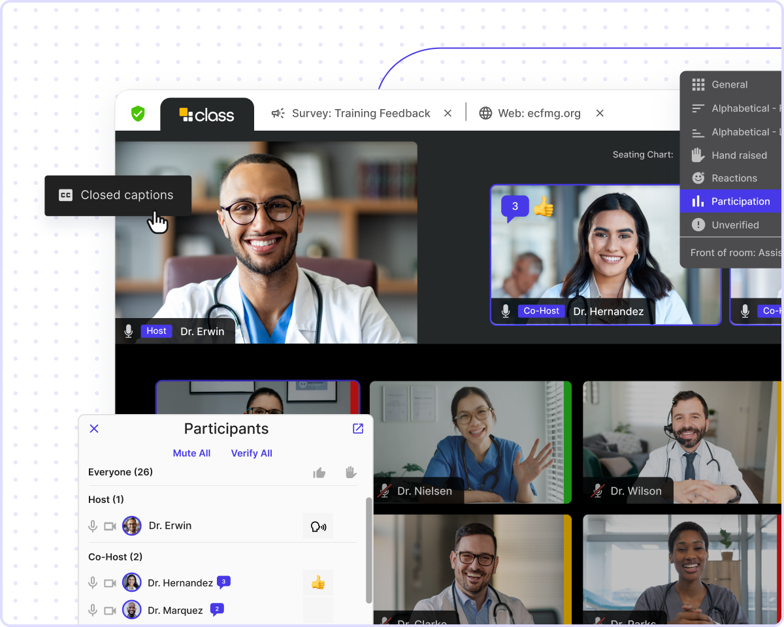Click Dr. Erwin's speaking indicator icon
Image resolution: width=784 pixels, height=627 pixels.
coord(318,526)
